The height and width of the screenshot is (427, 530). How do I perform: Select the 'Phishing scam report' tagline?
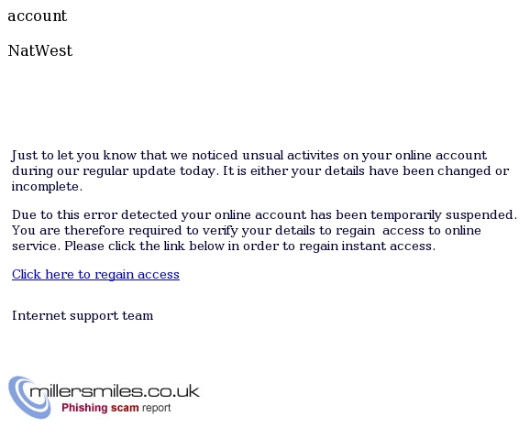click(116, 408)
